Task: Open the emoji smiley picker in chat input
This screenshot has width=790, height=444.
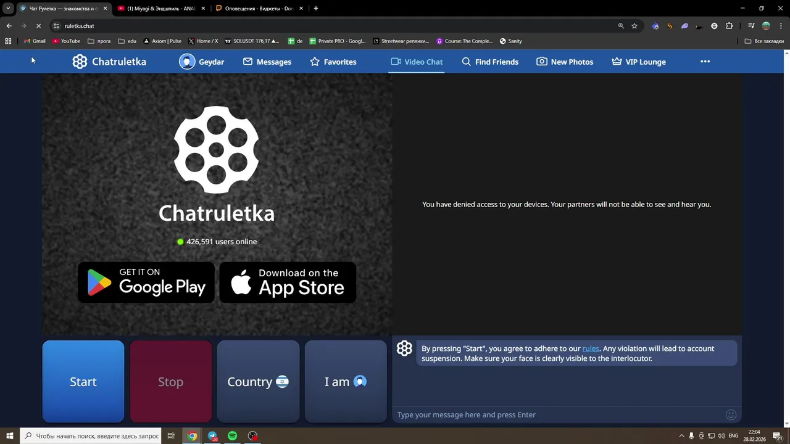Action: (x=731, y=415)
